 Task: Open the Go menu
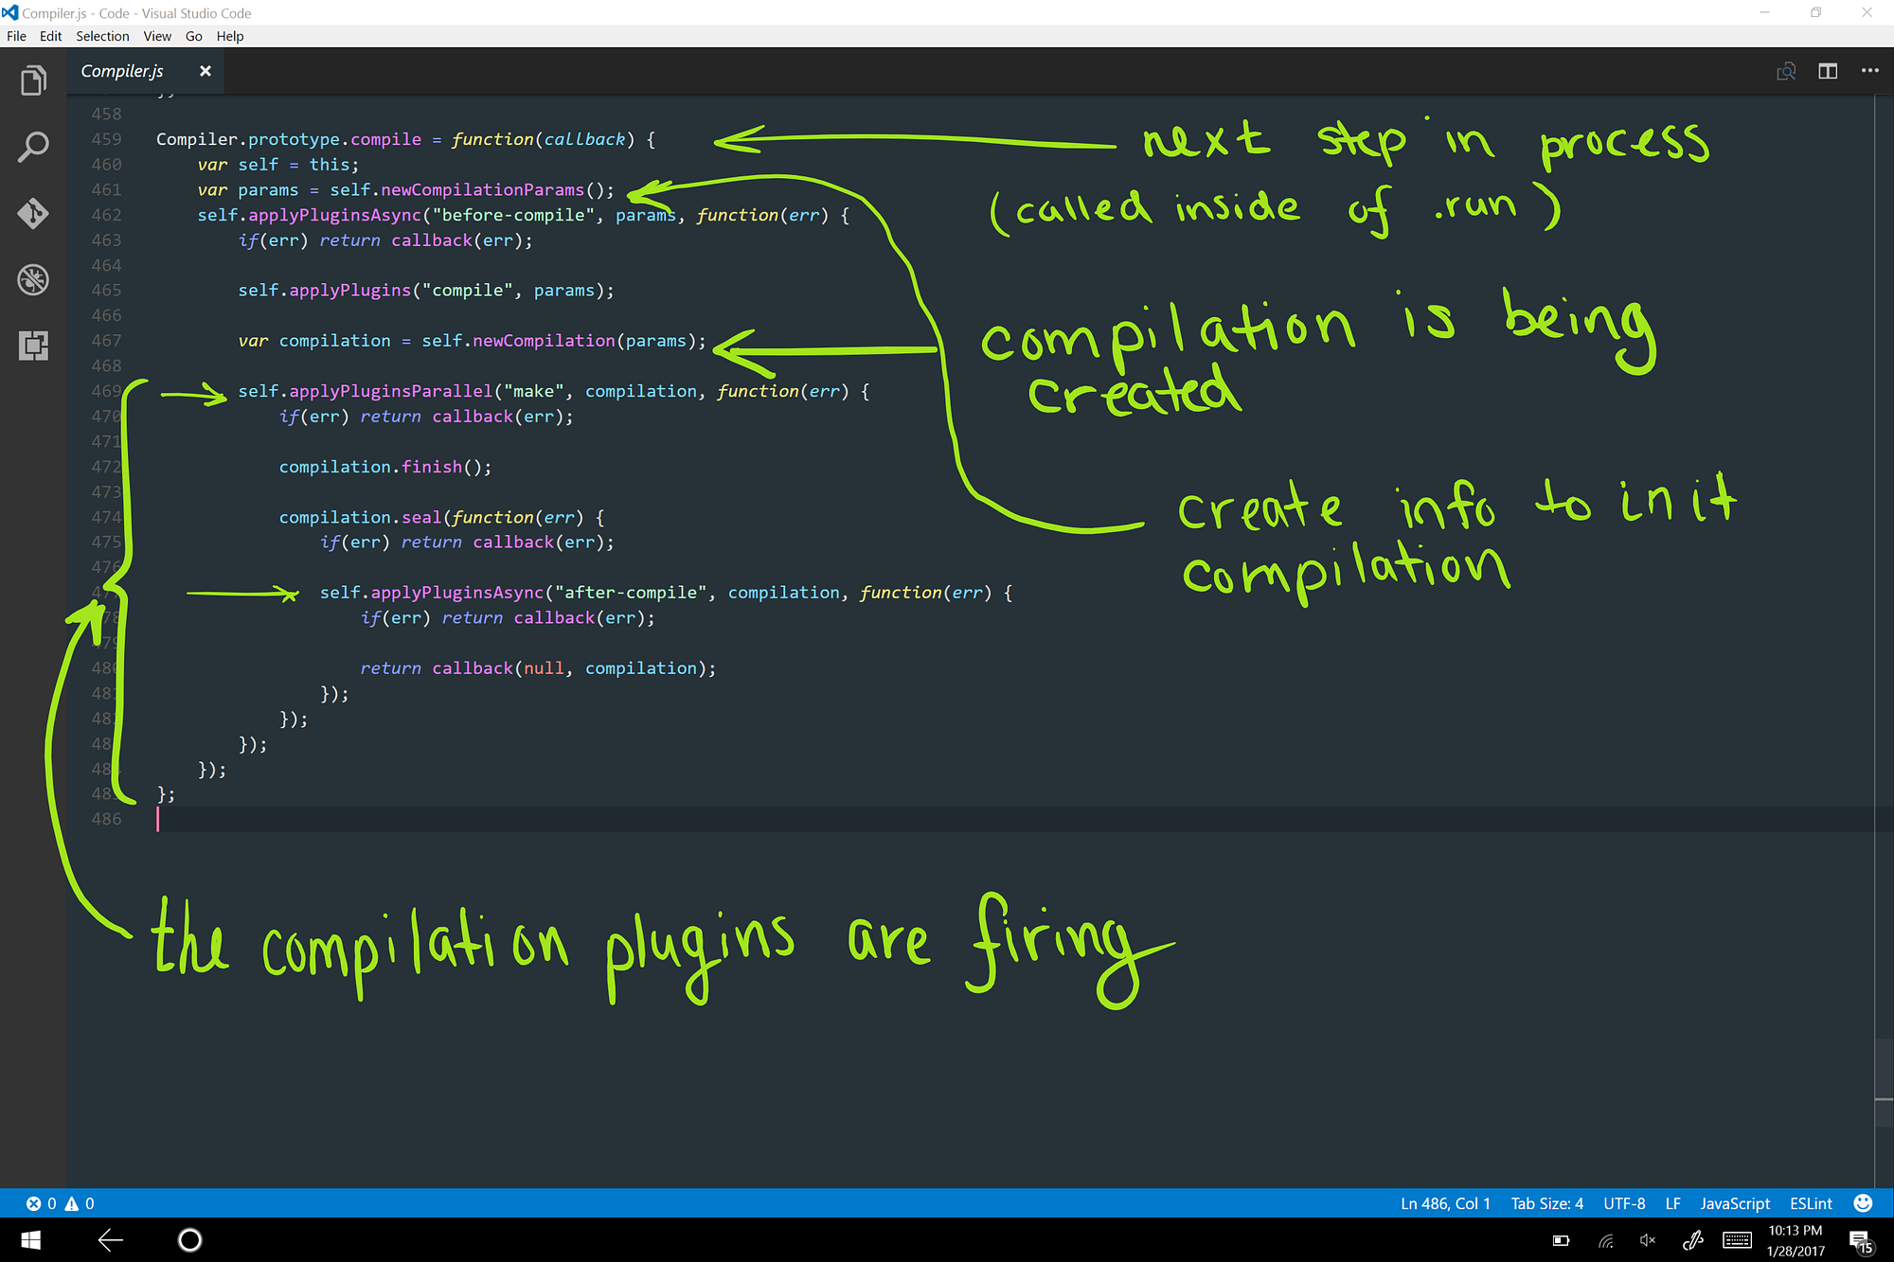pos(193,36)
